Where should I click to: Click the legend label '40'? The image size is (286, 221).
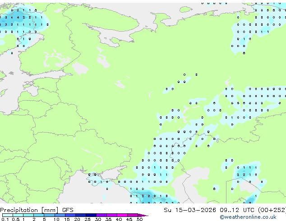click(x=119, y=219)
